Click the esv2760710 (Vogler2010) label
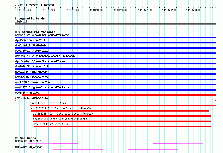The height and width of the screenshot is (153, 223). click(32, 51)
